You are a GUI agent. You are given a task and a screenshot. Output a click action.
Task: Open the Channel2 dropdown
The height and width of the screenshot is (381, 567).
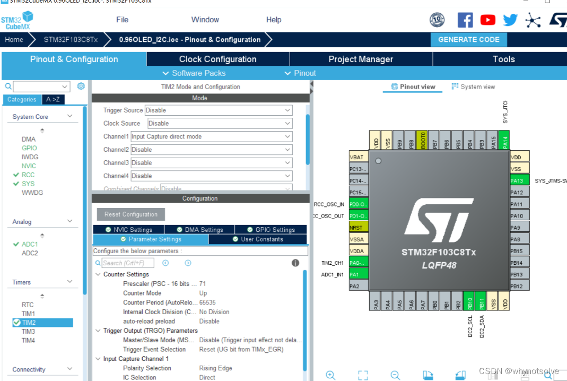pos(212,150)
